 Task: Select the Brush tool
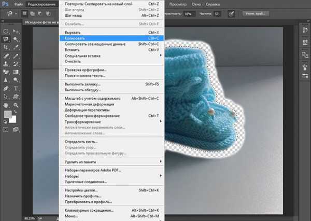click(16, 56)
